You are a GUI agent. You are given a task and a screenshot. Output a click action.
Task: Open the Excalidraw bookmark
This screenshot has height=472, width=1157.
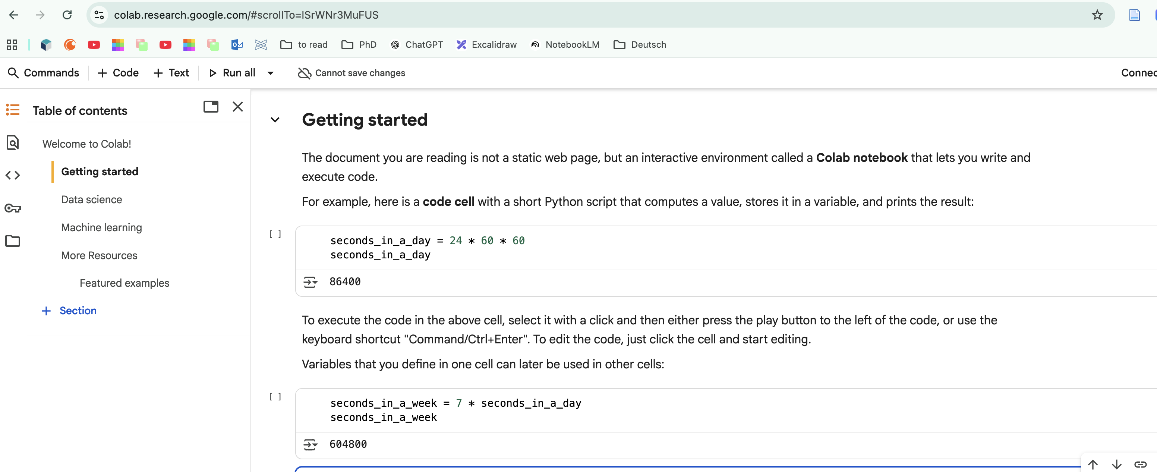point(486,44)
